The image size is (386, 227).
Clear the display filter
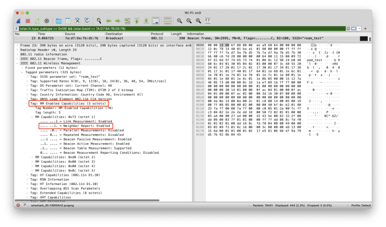point(348,29)
